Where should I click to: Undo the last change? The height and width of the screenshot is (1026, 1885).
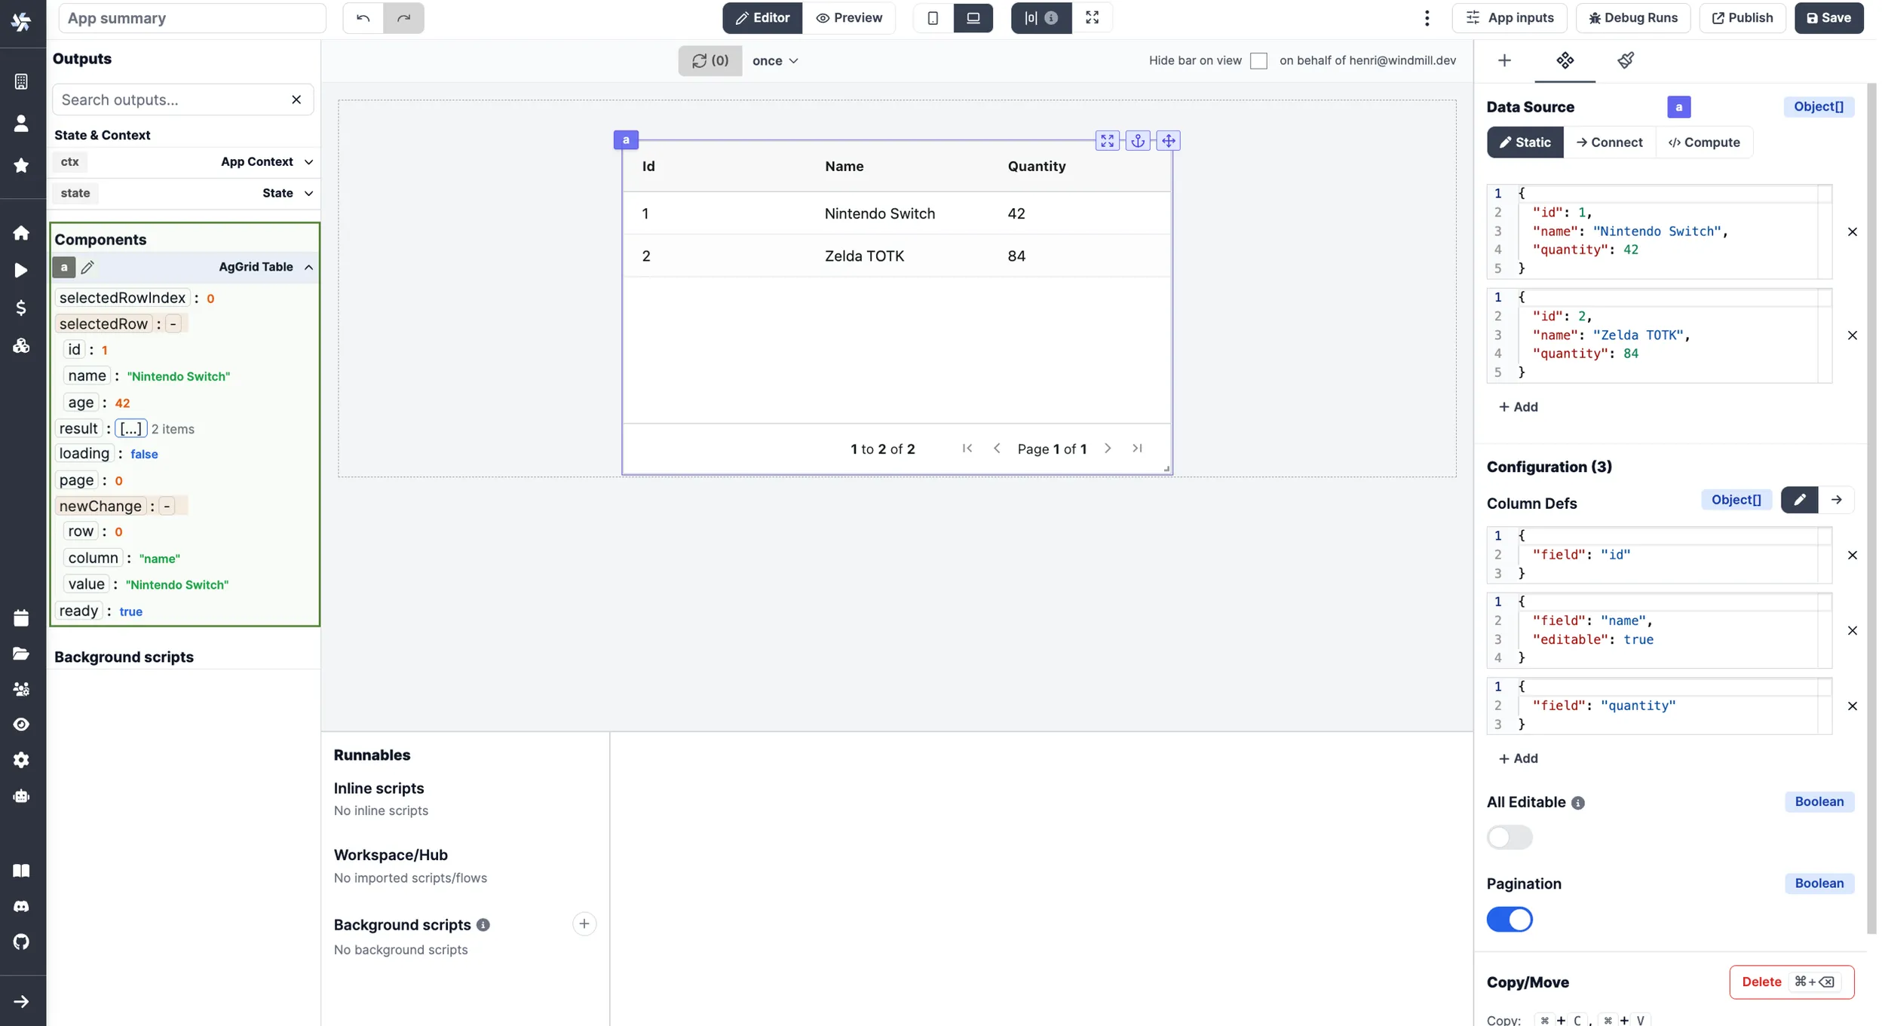click(362, 17)
